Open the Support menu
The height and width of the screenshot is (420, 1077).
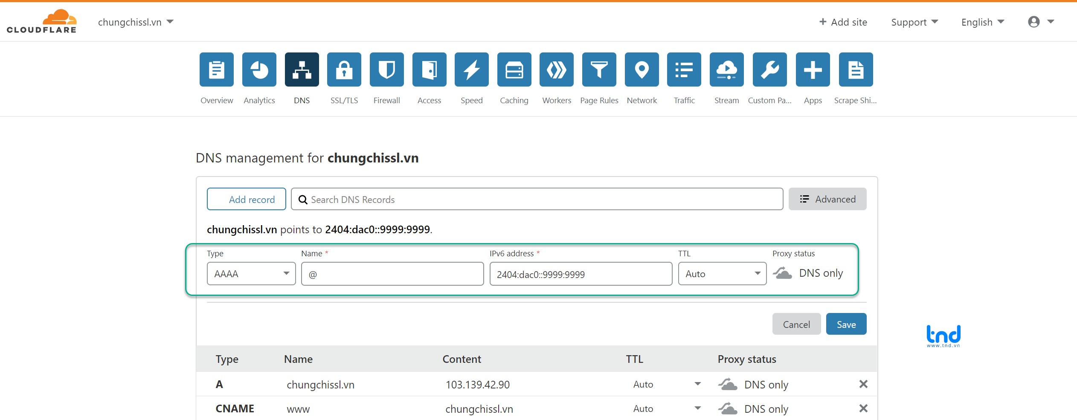pos(914,22)
